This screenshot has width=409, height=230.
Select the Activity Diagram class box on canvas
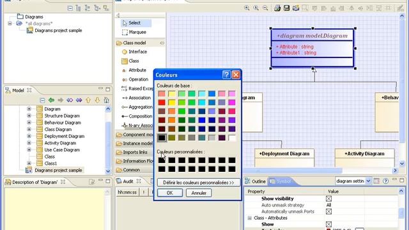pos(365,158)
